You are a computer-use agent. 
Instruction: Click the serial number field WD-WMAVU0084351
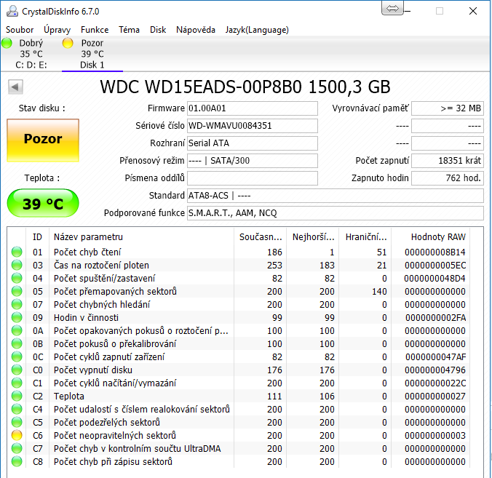[253, 126]
